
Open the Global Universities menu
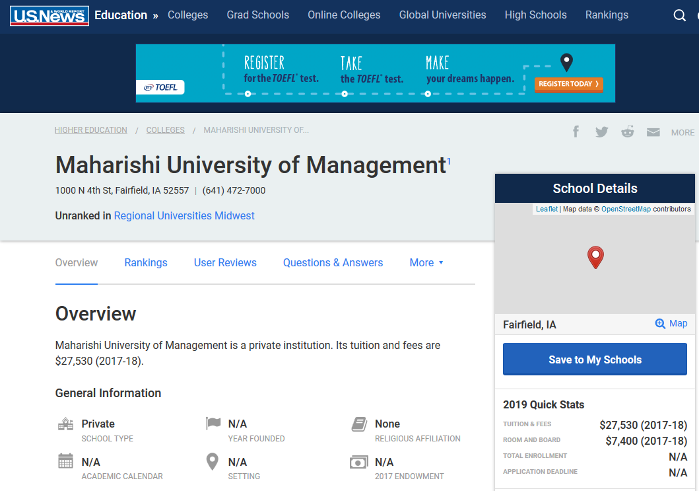point(442,15)
